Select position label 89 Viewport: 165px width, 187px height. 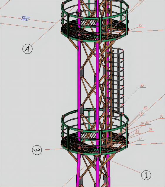(146, 108)
